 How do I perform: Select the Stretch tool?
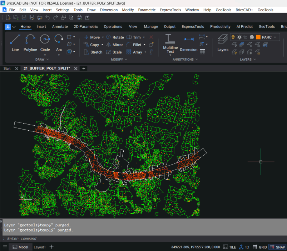pyautogui.click(x=93, y=52)
